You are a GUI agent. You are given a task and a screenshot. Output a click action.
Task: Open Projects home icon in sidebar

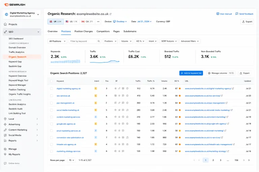pyautogui.click(x=5, y=24)
